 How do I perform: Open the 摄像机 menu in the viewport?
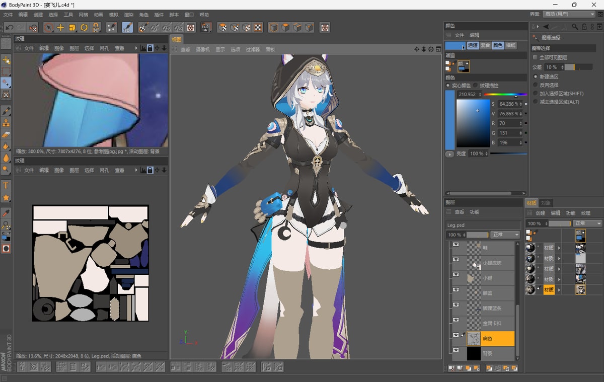[203, 49]
